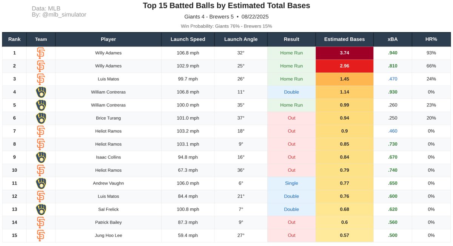Select the Rank column header
The width and height of the screenshot is (453, 246).
coord(14,39)
